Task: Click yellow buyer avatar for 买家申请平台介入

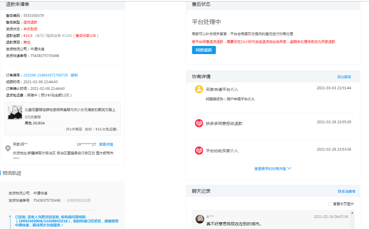Action: click(x=199, y=89)
